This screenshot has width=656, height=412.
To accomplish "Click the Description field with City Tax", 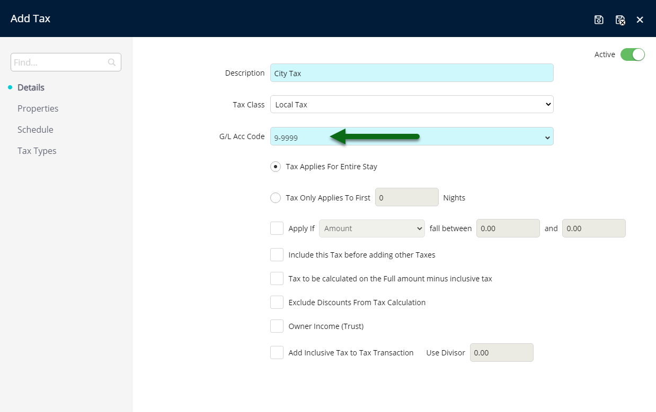I will click(x=412, y=73).
